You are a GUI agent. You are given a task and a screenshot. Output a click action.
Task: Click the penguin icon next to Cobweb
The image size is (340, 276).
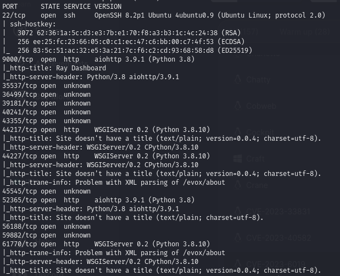pos(238,106)
